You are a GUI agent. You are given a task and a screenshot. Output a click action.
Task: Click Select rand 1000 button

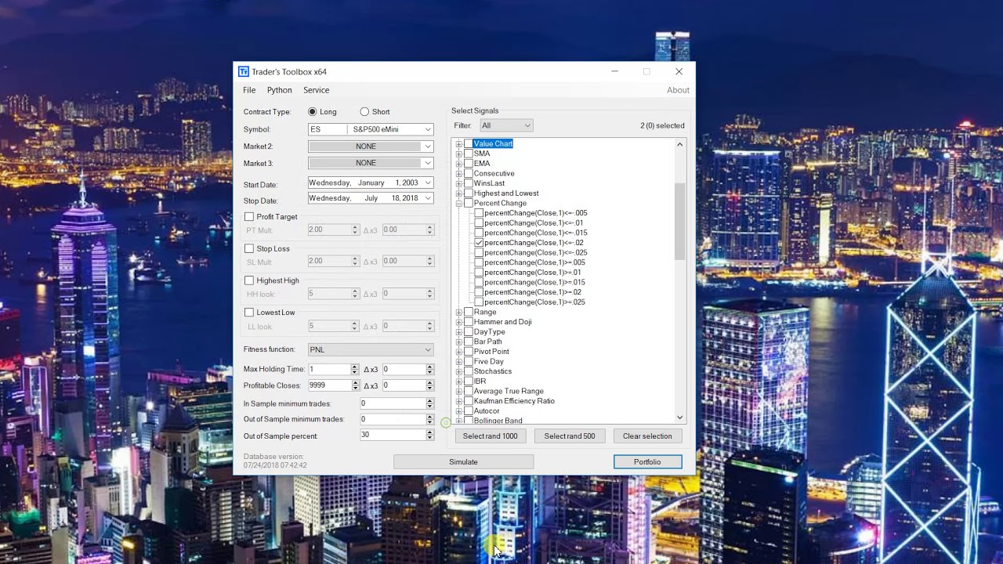491,436
